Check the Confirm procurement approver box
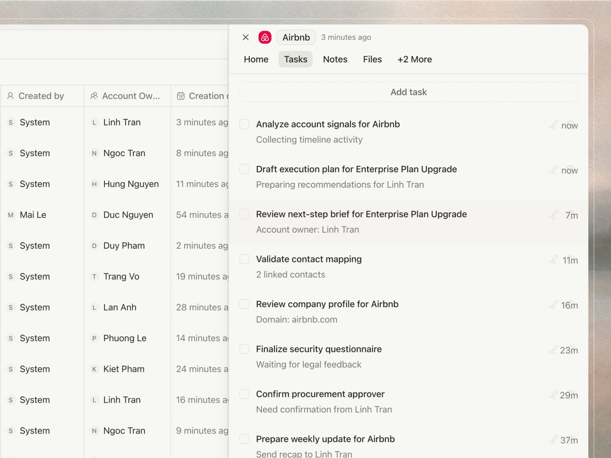Viewport: 611px width, 458px height. [x=244, y=394]
